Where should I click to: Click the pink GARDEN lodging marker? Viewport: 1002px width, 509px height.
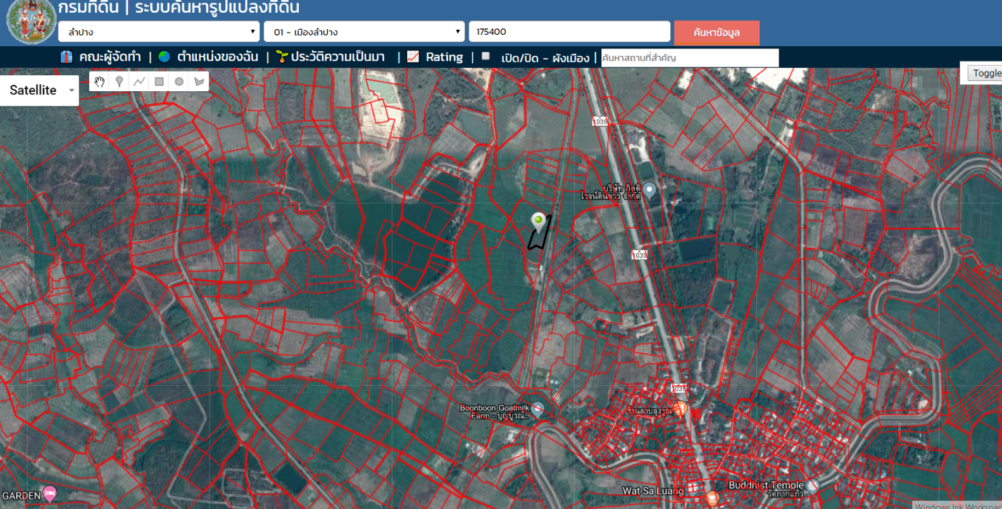[x=50, y=494]
